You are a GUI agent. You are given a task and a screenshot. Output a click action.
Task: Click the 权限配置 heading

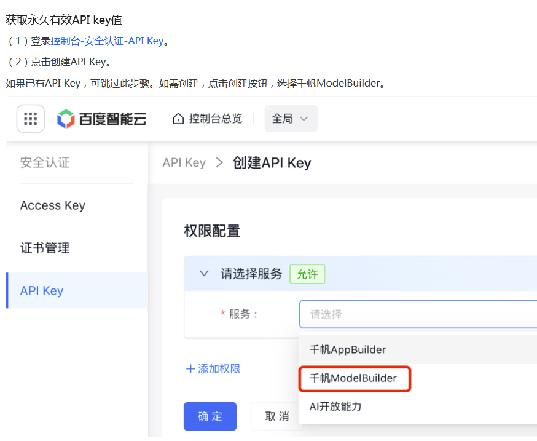point(212,231)
